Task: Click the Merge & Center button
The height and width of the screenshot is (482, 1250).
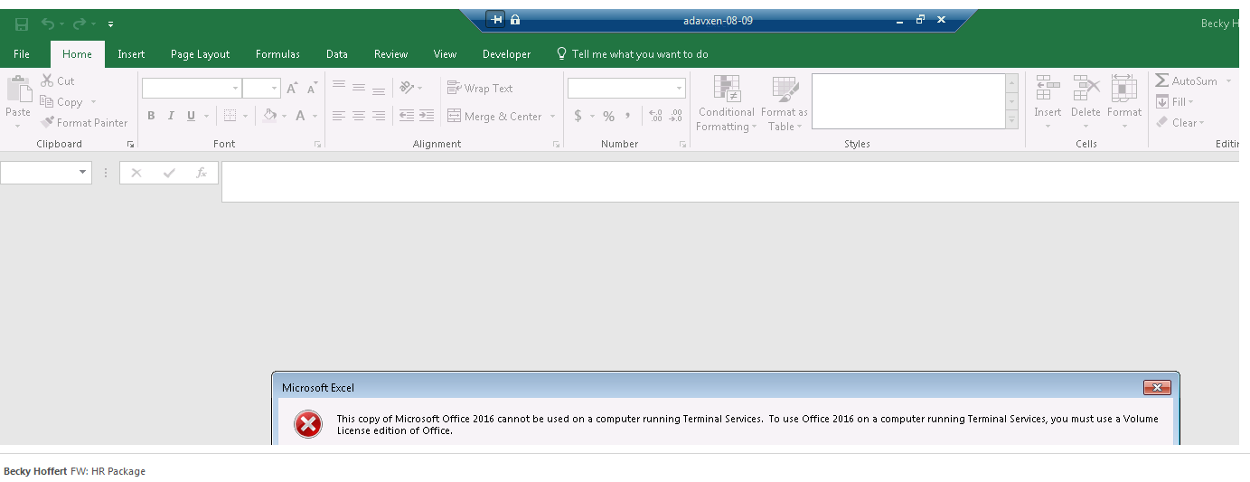Action: pyautogui.click(x=495, y=116)
